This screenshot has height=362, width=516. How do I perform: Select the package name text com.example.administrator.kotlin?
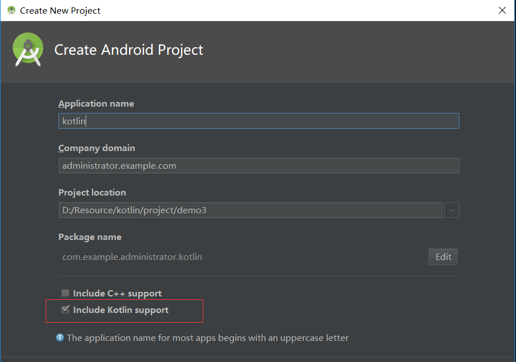point(132,257)
